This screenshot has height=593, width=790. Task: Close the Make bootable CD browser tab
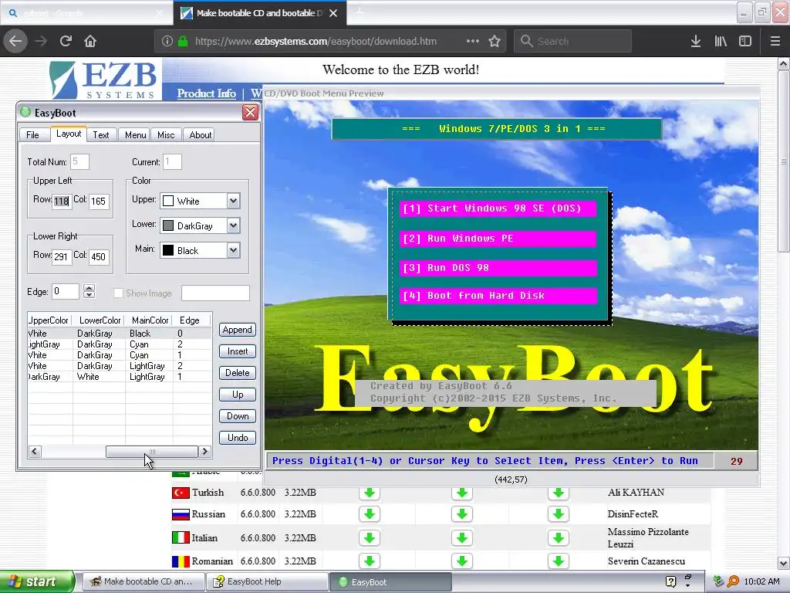coord(333,13)
